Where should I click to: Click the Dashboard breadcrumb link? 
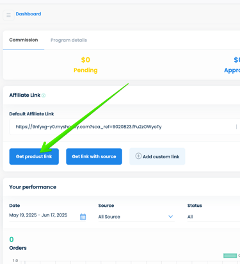click(x=28, y=14)
